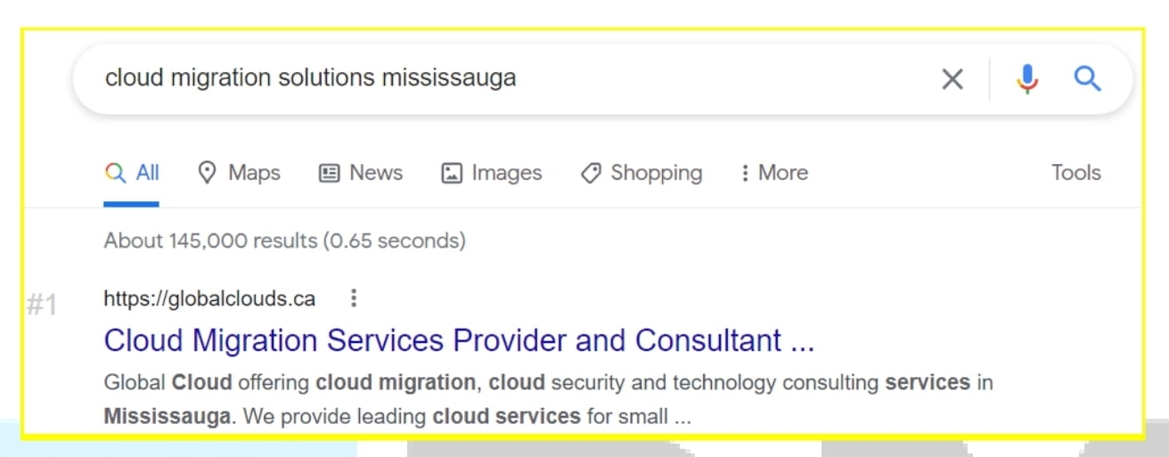The width and height of the screenshot is (1169, 457).
Task: Switch to the Maps tab label
Action: [x=254, y=173]
